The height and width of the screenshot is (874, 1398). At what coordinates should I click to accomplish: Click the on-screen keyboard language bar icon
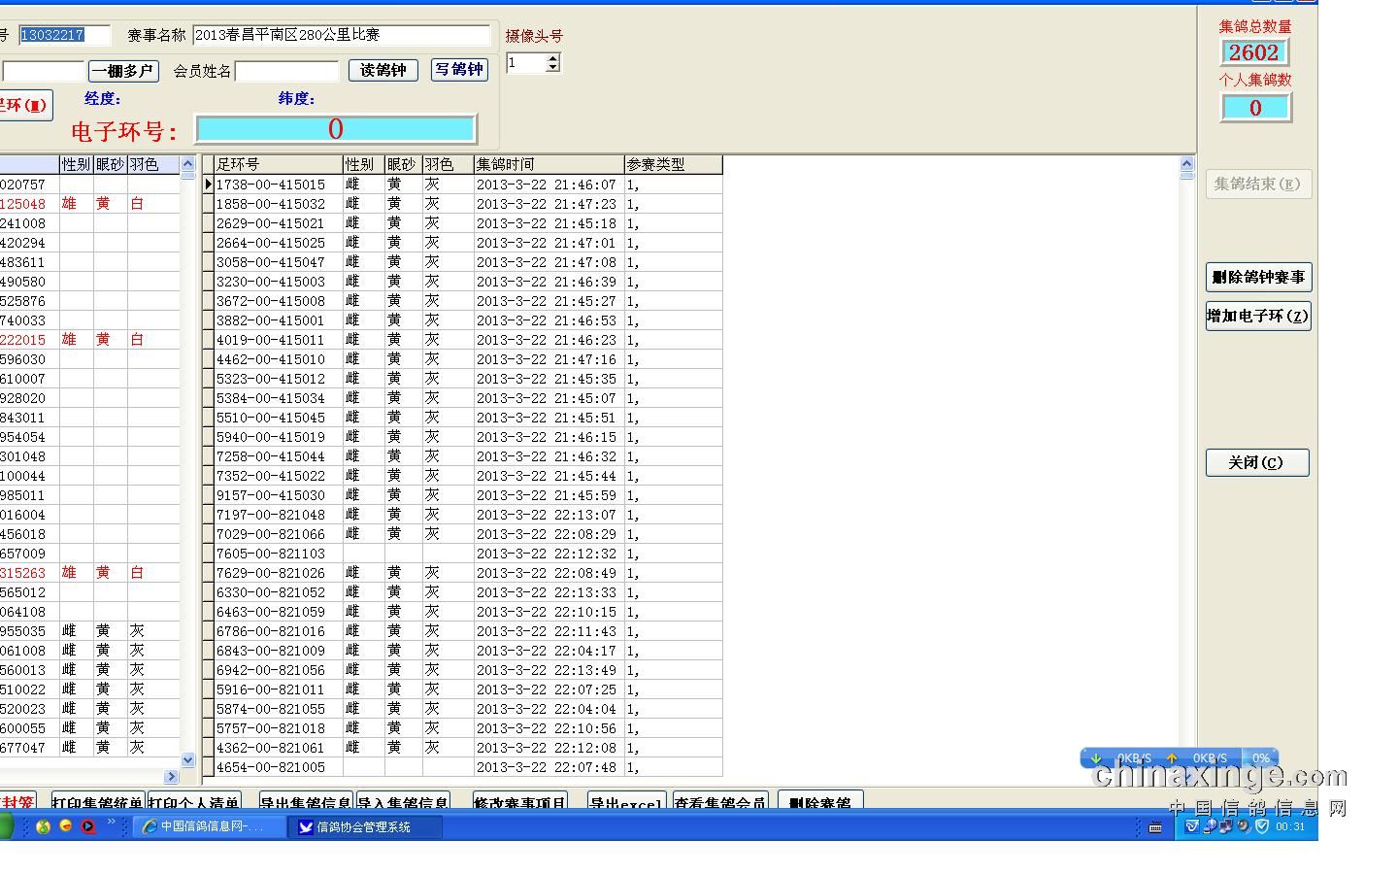pos(1155,827)
